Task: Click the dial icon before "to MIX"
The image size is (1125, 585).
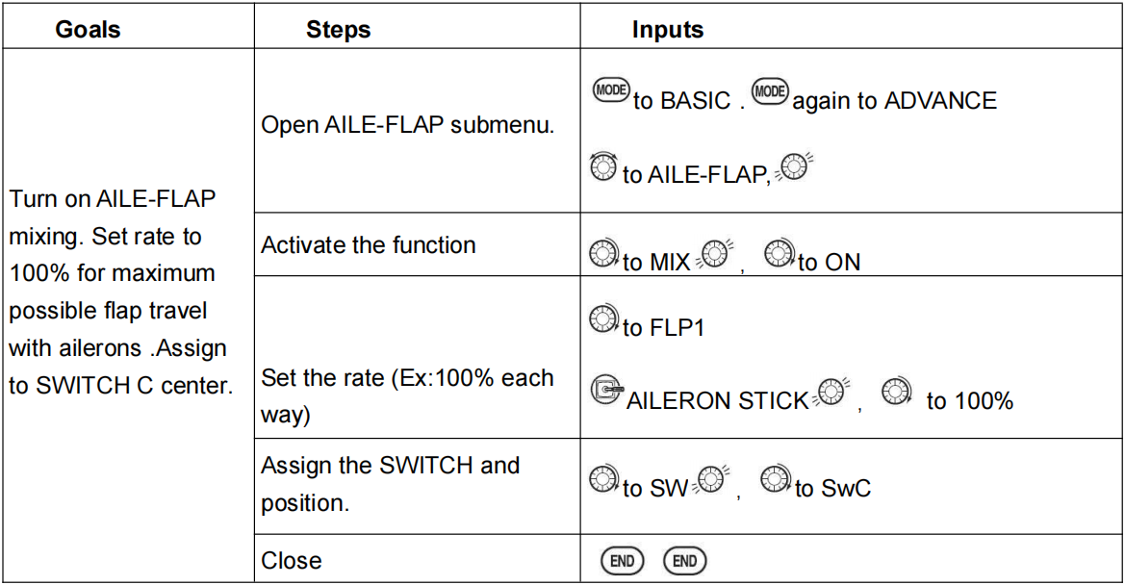Action: [x=603, y=256]
